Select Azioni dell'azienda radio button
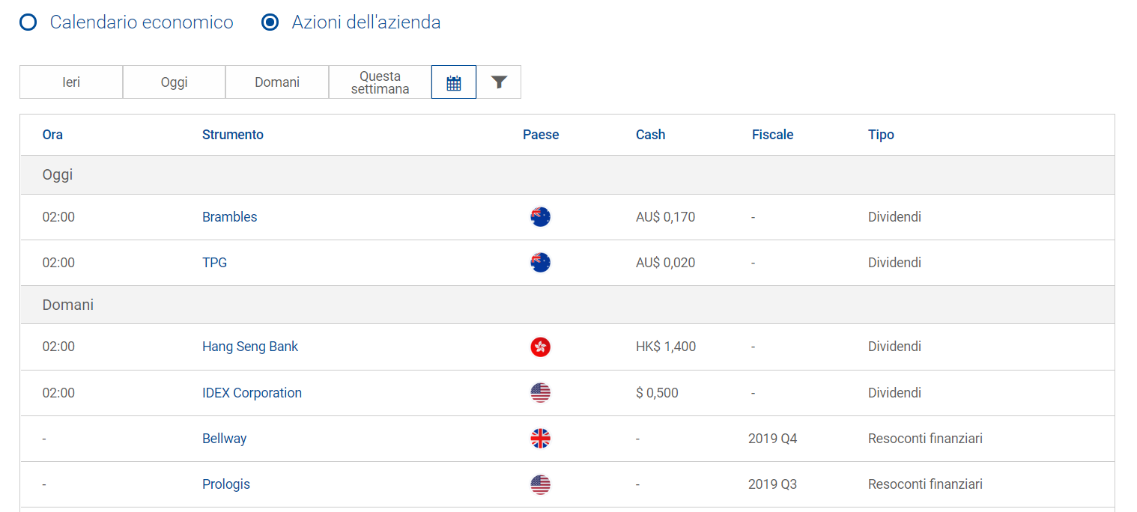 (x=270, y=22)
